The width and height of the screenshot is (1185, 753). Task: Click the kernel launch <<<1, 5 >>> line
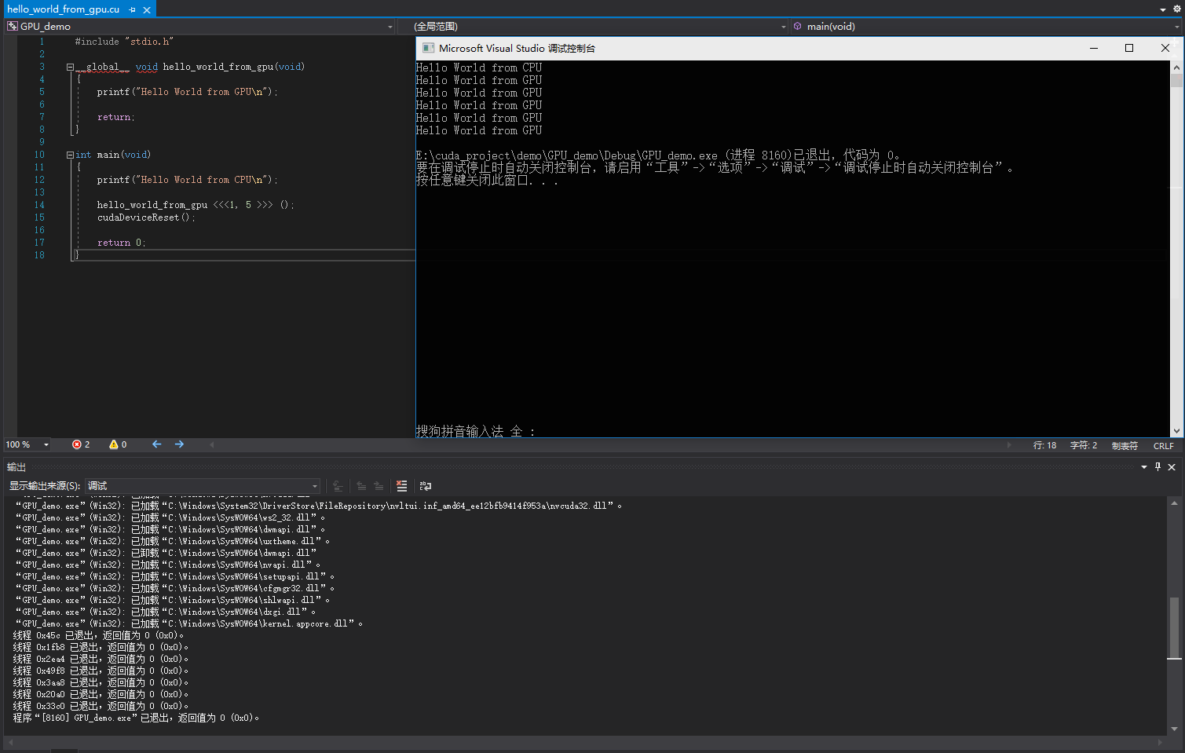(x=196, y=205)
